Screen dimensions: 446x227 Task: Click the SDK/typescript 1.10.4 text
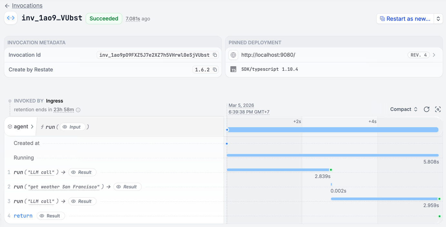click(x=270, y=69)
